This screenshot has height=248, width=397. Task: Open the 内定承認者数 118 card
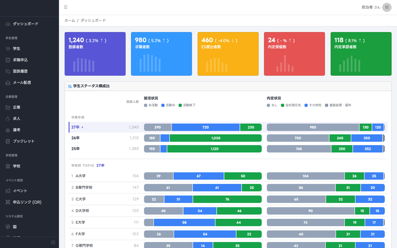361,54
